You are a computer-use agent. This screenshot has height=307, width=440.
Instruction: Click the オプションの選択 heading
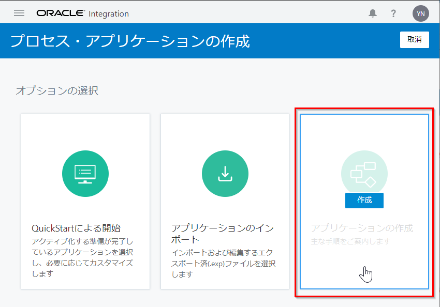tap(57, 91)
